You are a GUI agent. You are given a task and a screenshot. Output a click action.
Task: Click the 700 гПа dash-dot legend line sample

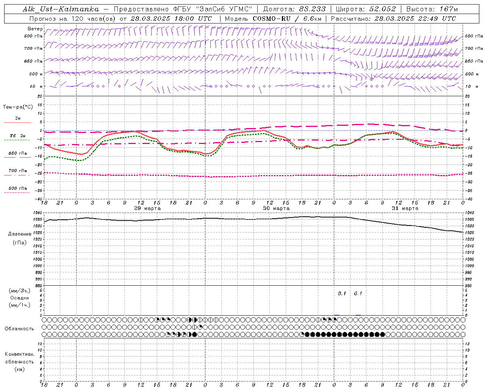point(17,175)
